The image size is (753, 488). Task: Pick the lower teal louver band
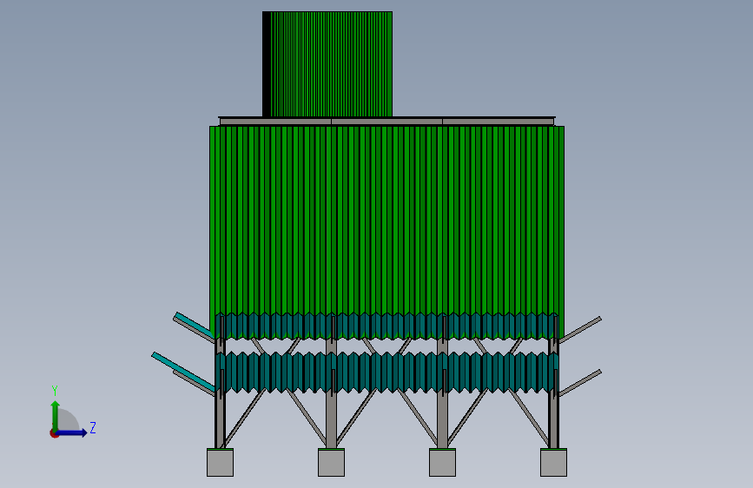(x=387, y=373)
